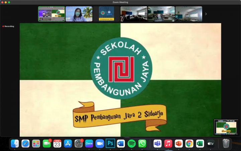This screenshot has height=151, width=241.
Task: Open PowerPoint from the dock
Action: point(179,144)
